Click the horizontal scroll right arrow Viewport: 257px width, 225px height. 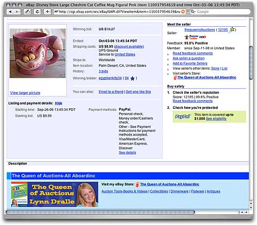point(246,212)
